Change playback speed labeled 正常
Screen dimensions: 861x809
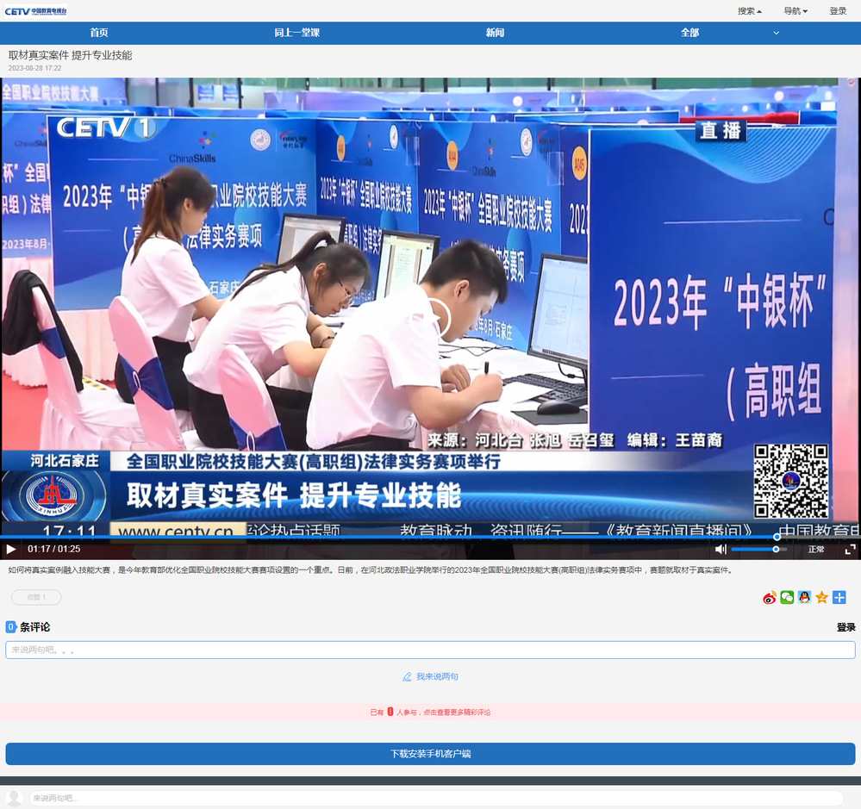(815, 549)
